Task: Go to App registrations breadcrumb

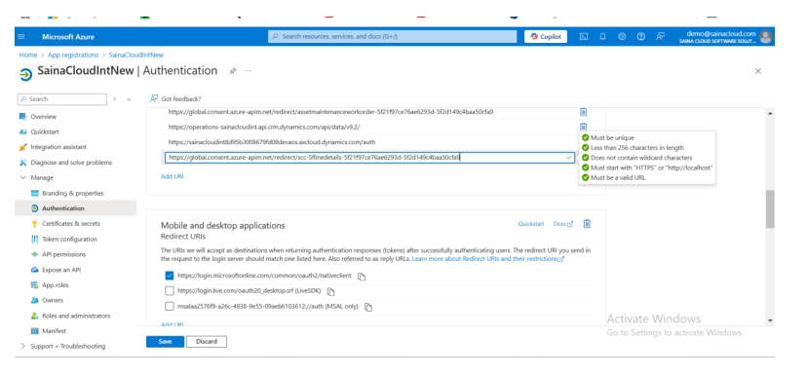Action: (73, 56)
